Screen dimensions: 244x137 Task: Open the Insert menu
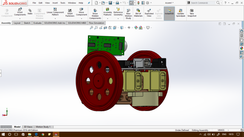[55, 3]
